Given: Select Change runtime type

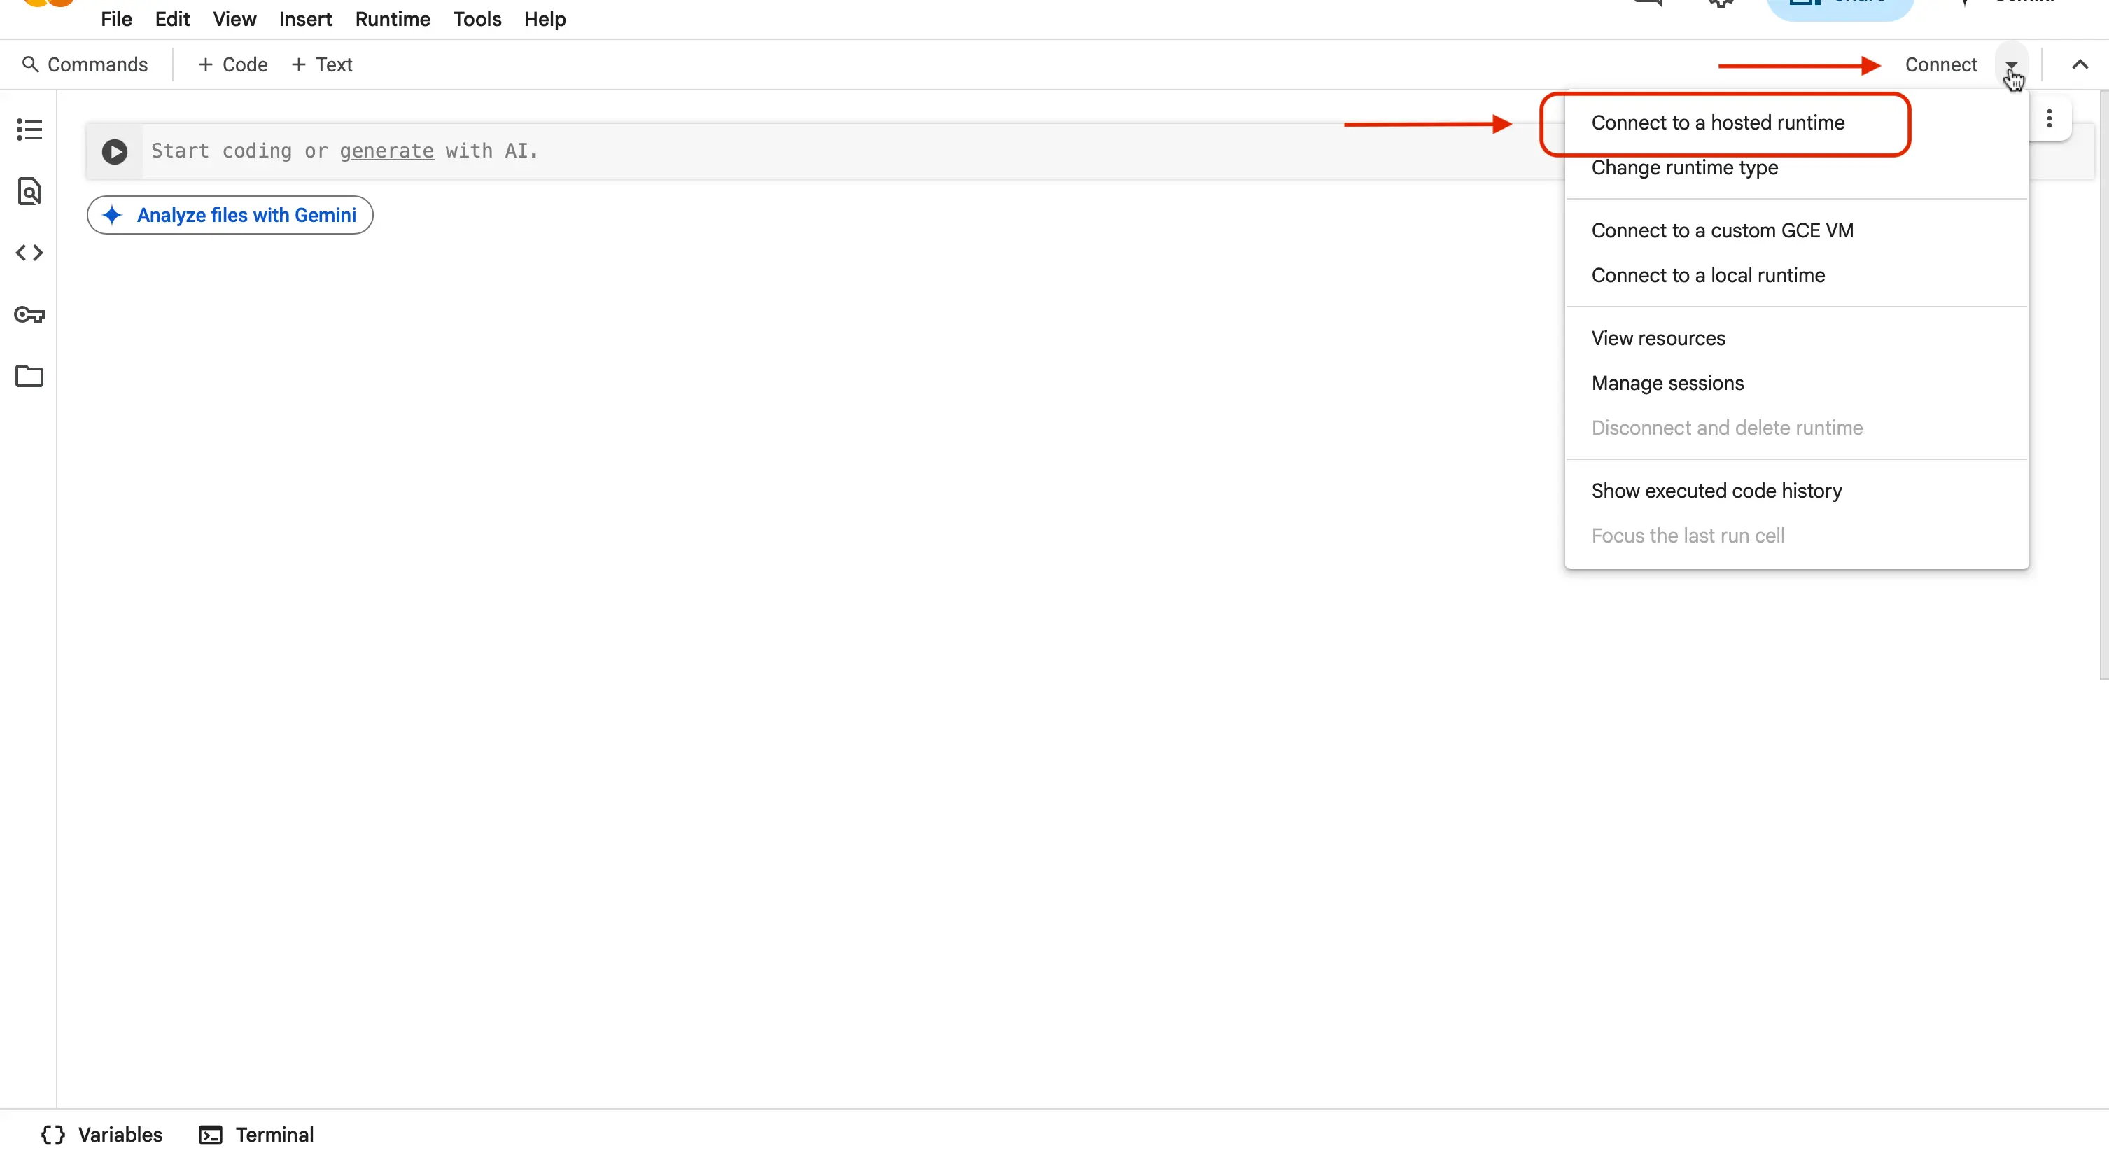Looking at the screenshot, I should tap(1796, 168).
